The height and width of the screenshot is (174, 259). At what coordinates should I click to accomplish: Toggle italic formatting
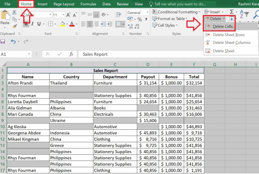click(32, 24)
